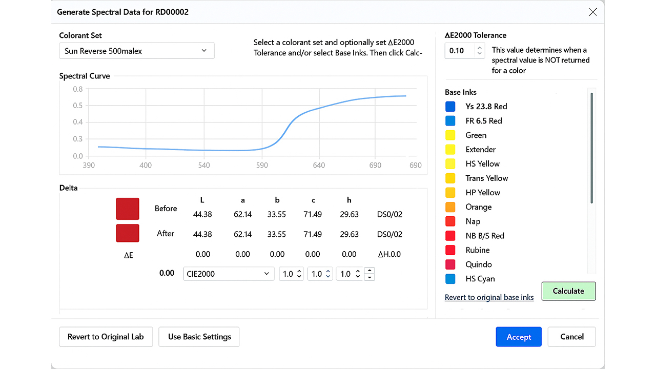Select the Ys 23.8 Red base ink swatch
The height and width of the screenshot is (369, 656).
[x=450, y=107]
